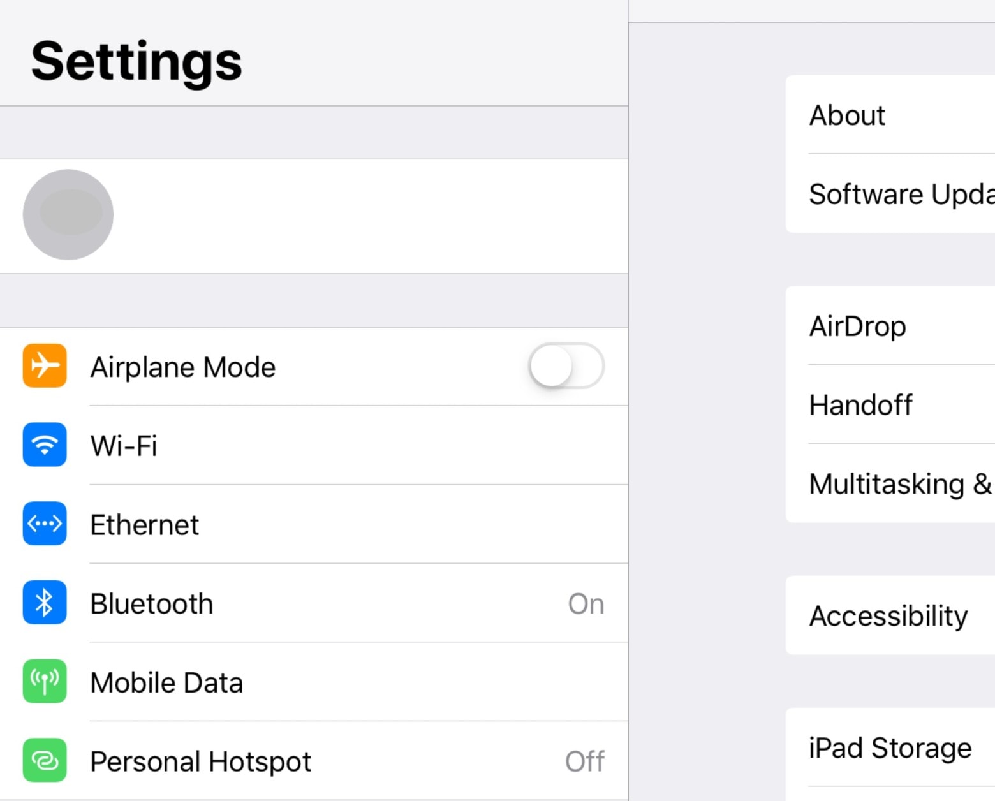Select the Bluetooth icon
995x801 pixels.
pyautogui.click(x=44, y=603)
